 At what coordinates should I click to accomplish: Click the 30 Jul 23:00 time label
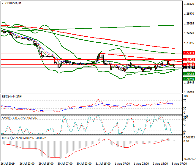click(84, 164)
